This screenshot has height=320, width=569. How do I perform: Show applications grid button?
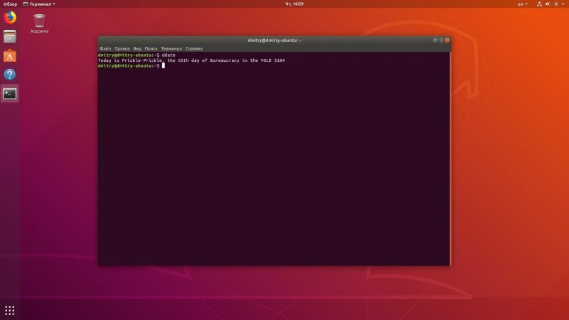(10, 311)
